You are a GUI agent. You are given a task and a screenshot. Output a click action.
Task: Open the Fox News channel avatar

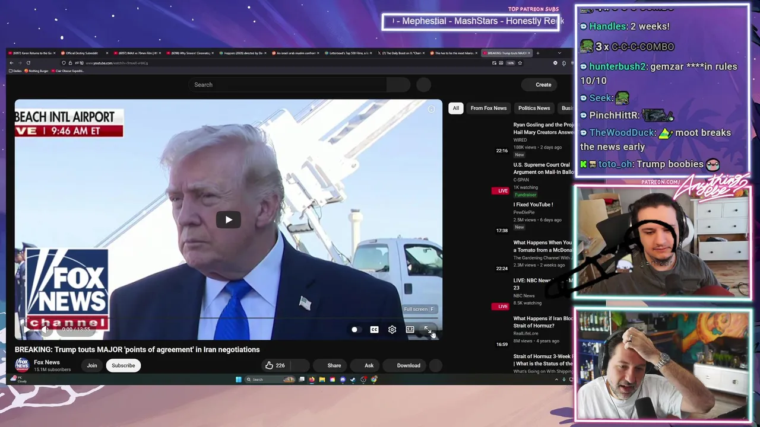coord(22,365)
